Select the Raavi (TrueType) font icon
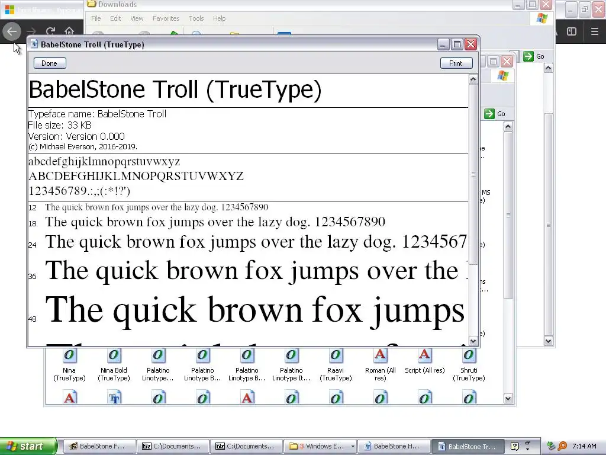The width and height of the screenshot is (606, 455). 336,355
